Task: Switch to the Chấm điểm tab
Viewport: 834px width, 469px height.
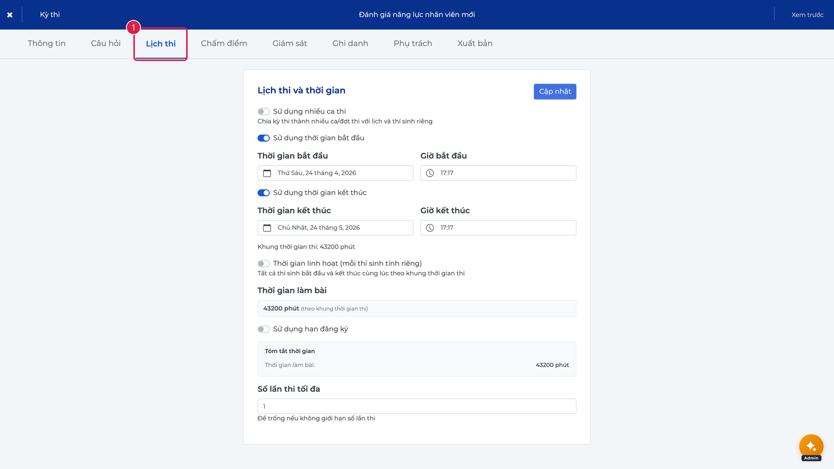Action: (224, 43)
